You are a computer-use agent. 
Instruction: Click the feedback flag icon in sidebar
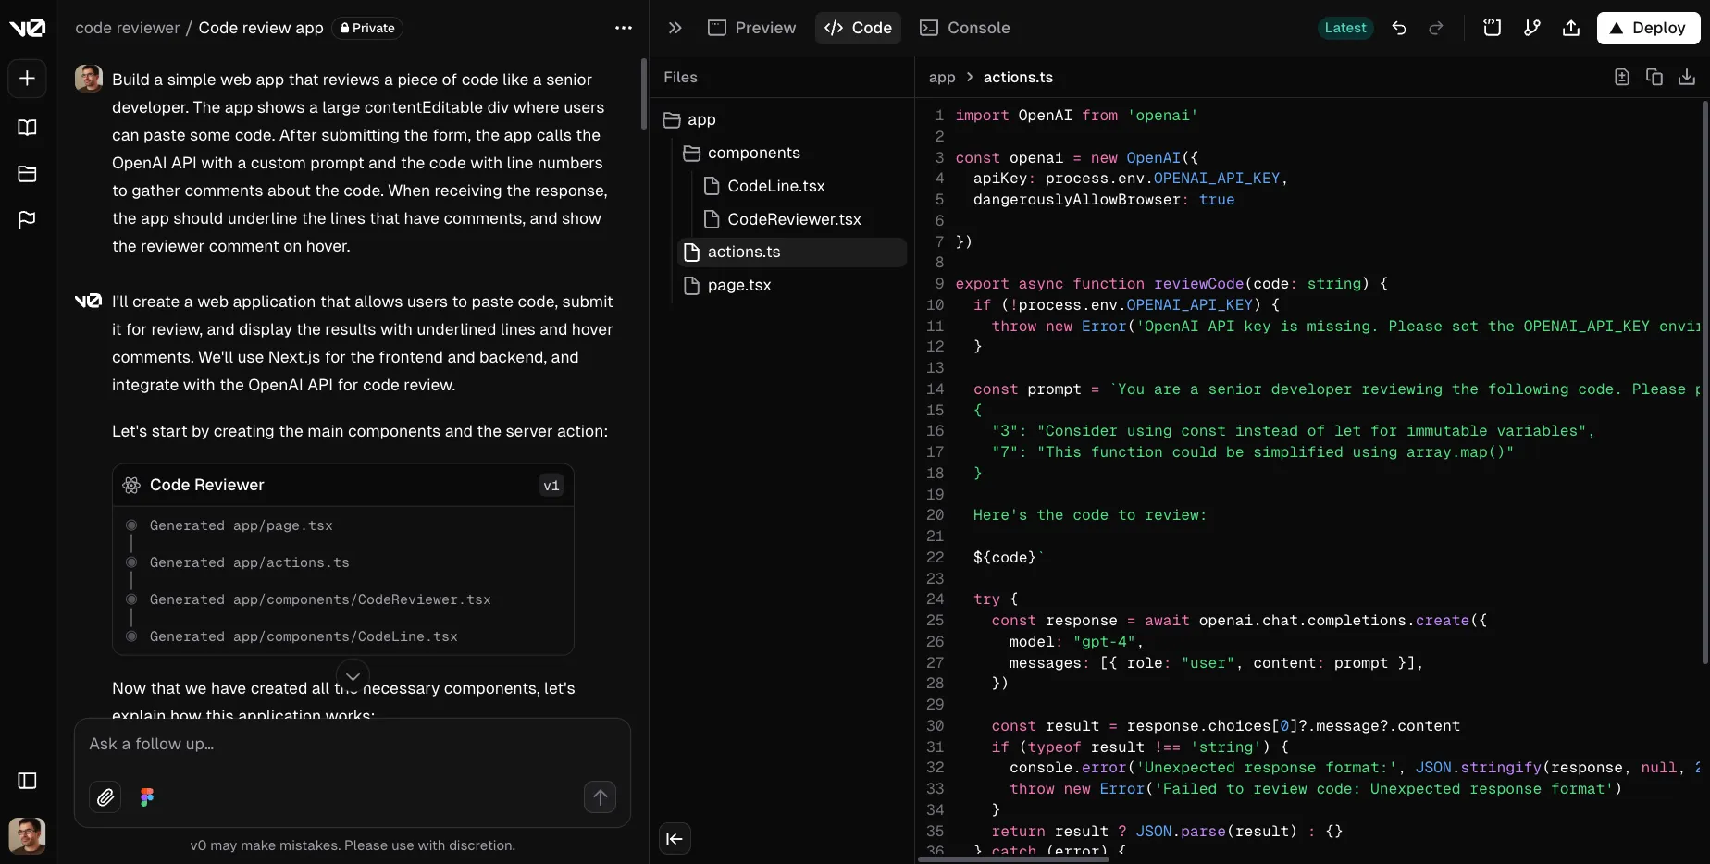(x=27, y=220)
